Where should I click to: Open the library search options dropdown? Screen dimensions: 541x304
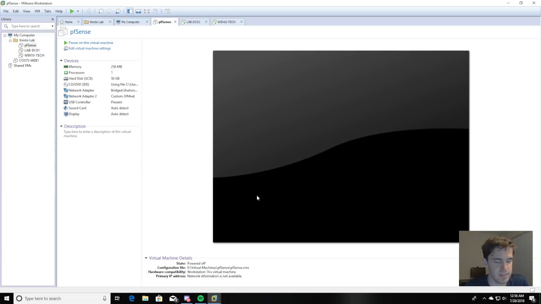click(52, 26)
